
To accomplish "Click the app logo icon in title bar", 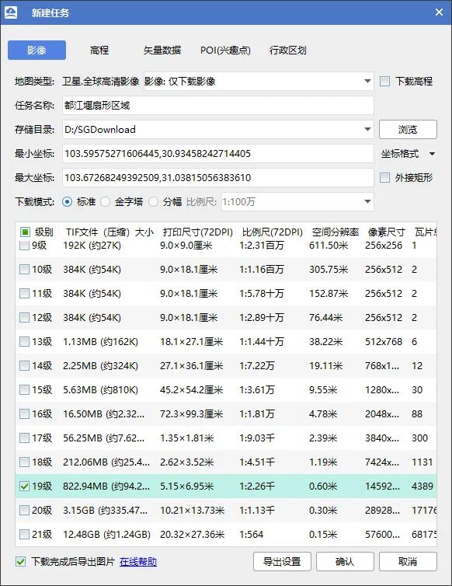I will (10, 12).
